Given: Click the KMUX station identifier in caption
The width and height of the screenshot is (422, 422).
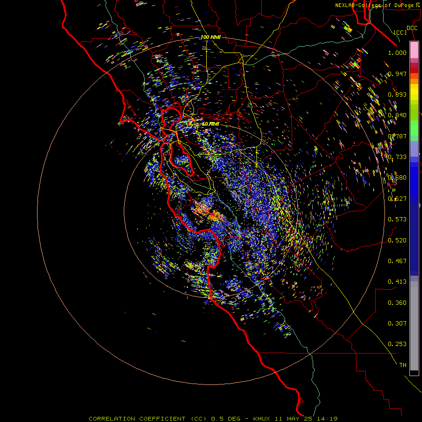Looking at the screenshot, I should (x=261, y=419).
